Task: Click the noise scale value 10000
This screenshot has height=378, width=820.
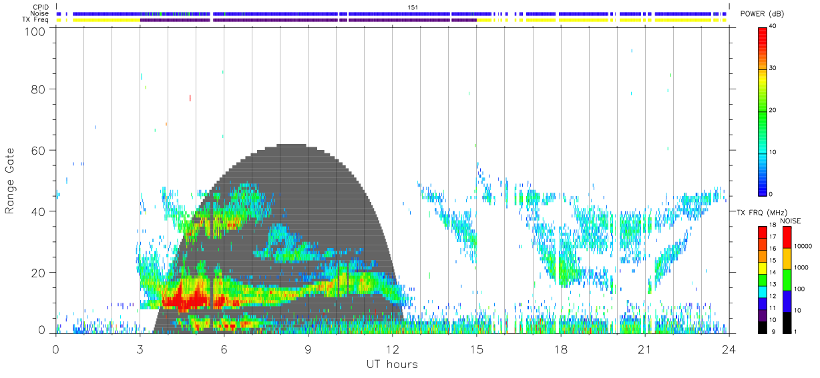Action: [803, 246]
